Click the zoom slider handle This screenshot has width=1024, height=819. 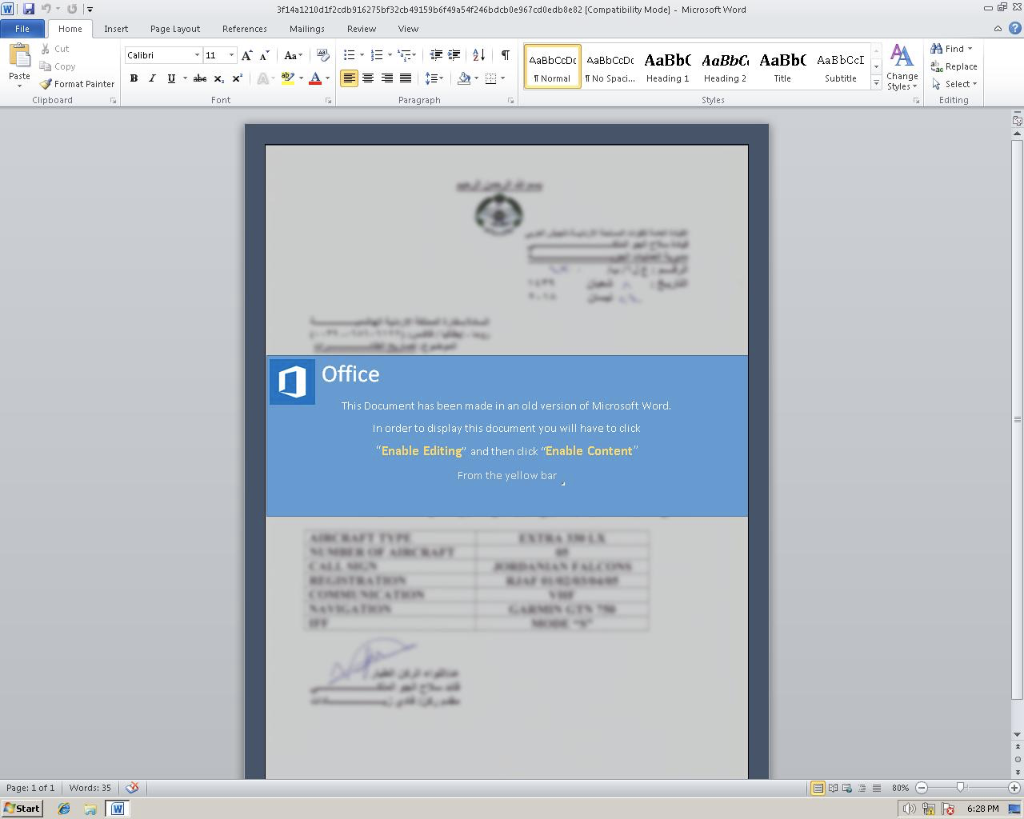tap(960, 788)
